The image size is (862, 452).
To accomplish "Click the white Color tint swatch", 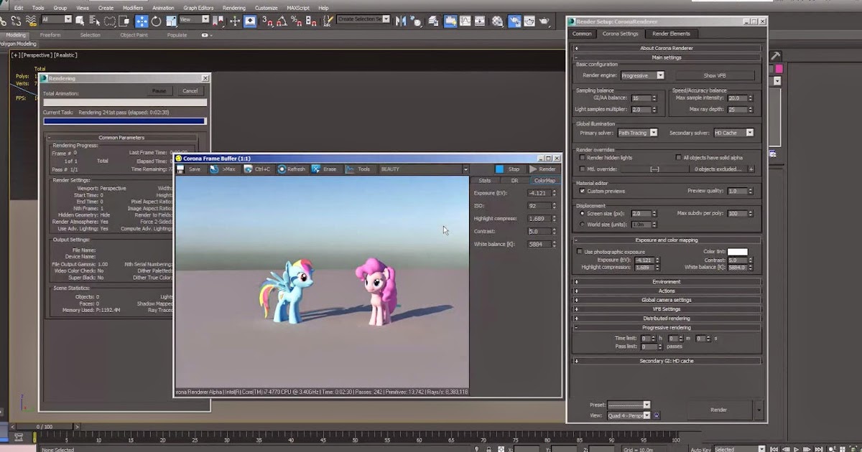I will pos(738,252).
